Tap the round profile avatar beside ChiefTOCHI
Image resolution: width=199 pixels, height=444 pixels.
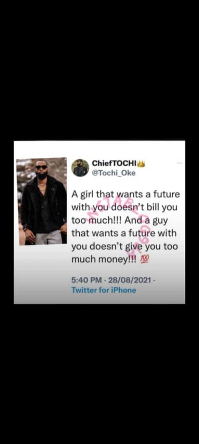(80, 168)
